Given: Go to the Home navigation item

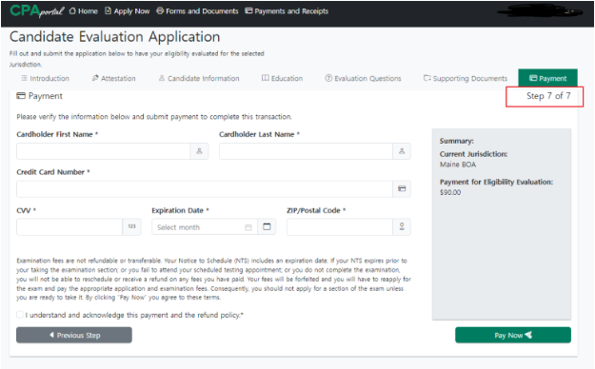Looking at the screenshot, I should coord(84,11).
